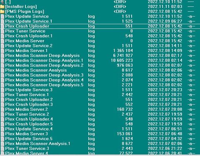Viewport: 200px width, 156px height.
Task: Click the date 2022.11.11 02:03
Action: tap(165, 7)
